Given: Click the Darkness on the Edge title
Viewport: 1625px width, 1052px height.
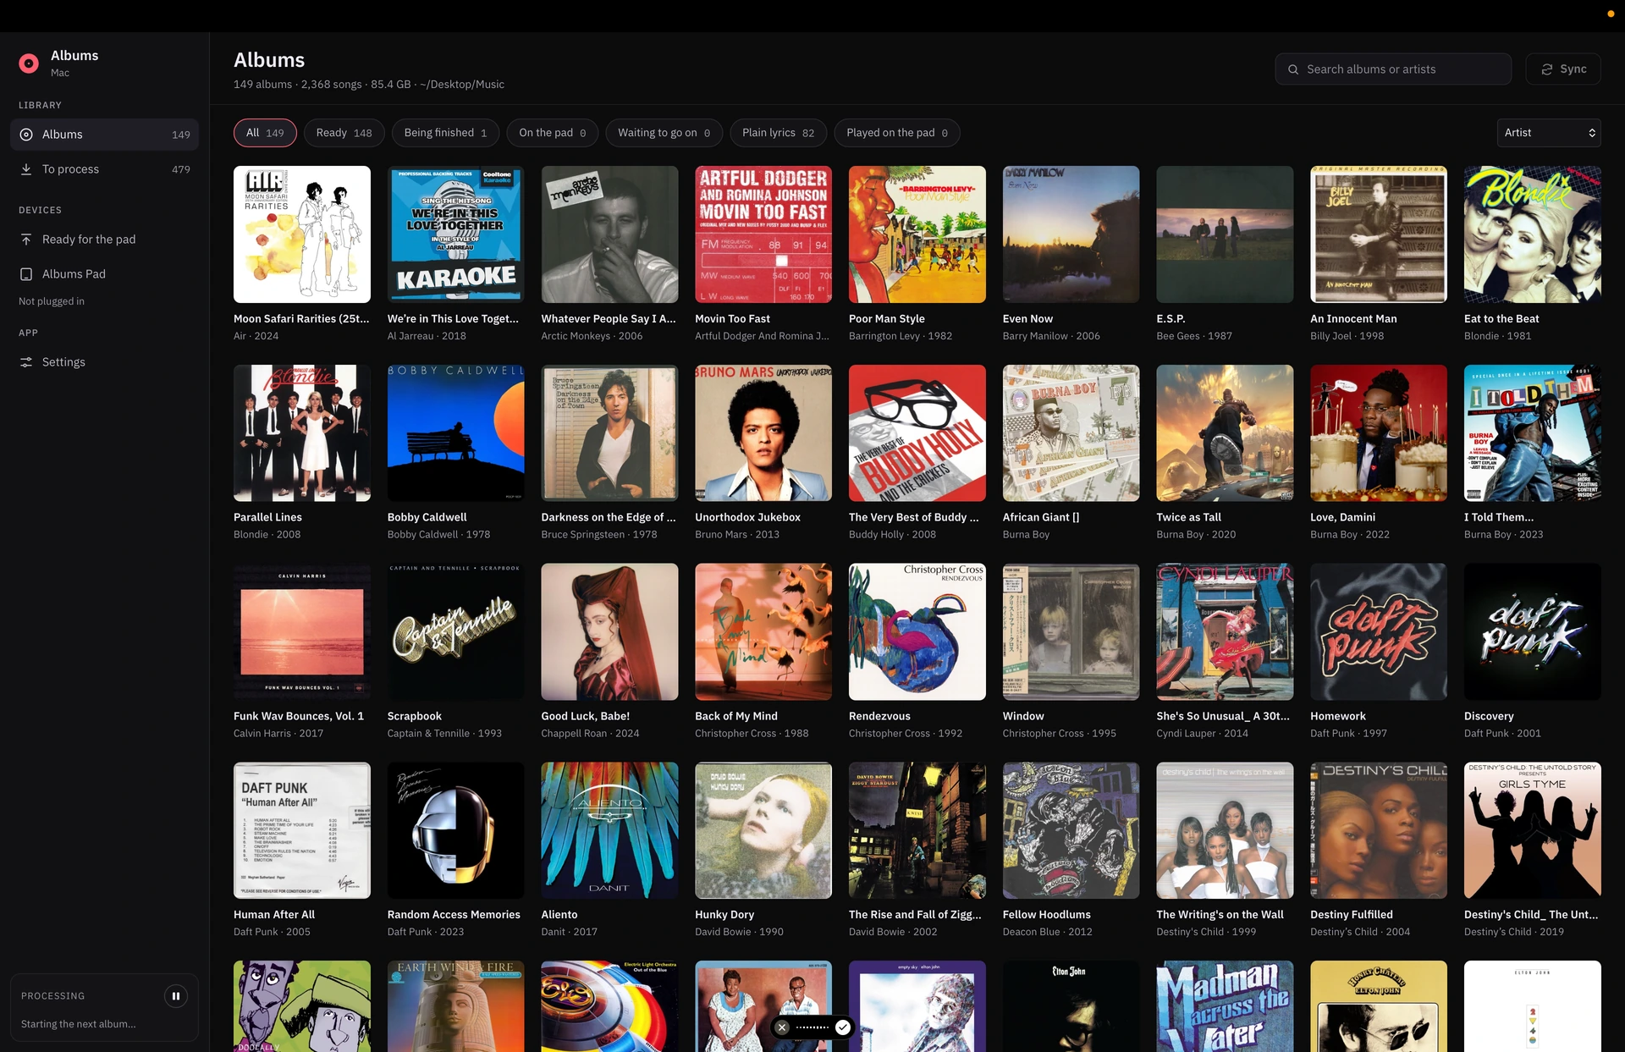Looking at the screenshot, I should [x=609, y=517].
